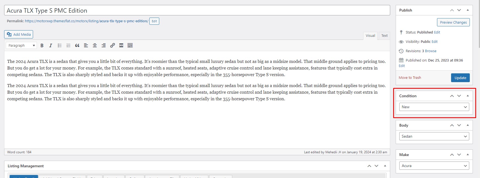Click the 'Make' panel heading

(x=404, y=155)
